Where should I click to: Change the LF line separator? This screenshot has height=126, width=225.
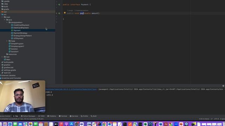point(212,119)
